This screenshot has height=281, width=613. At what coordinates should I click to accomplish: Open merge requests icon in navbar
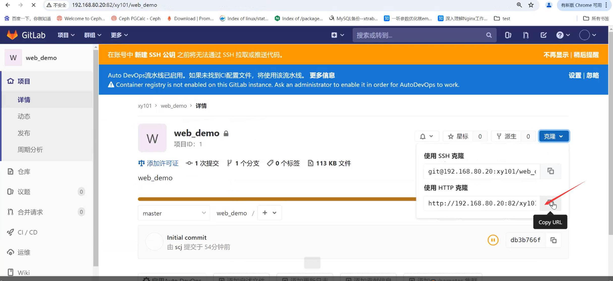pyautogui.click(x=526, y=35)
